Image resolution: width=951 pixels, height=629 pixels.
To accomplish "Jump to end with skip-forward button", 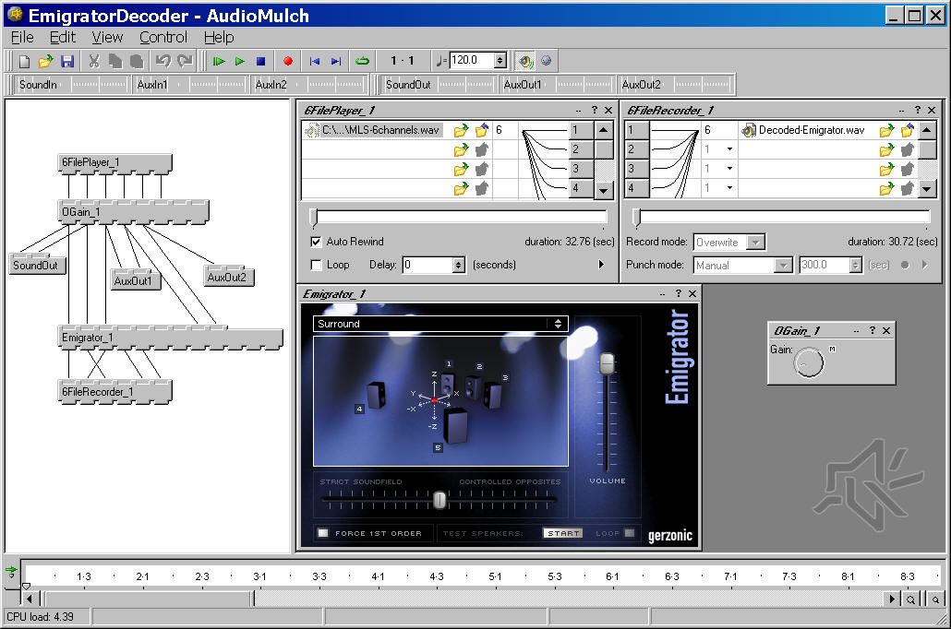I will [336, 61].
